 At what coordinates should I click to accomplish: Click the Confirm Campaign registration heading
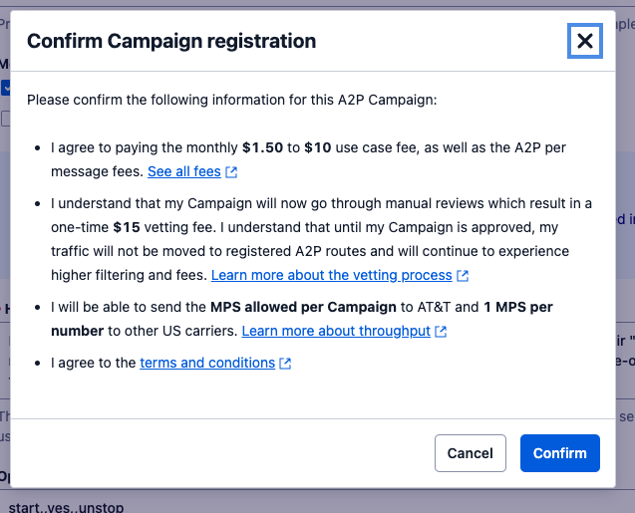pos(171,41)
